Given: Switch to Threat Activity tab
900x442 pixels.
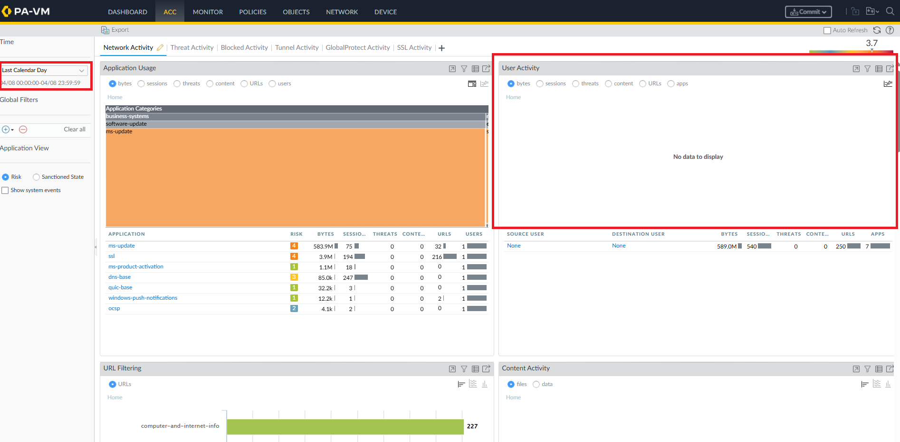Looking at the screenshot, I should pos(192,47).
